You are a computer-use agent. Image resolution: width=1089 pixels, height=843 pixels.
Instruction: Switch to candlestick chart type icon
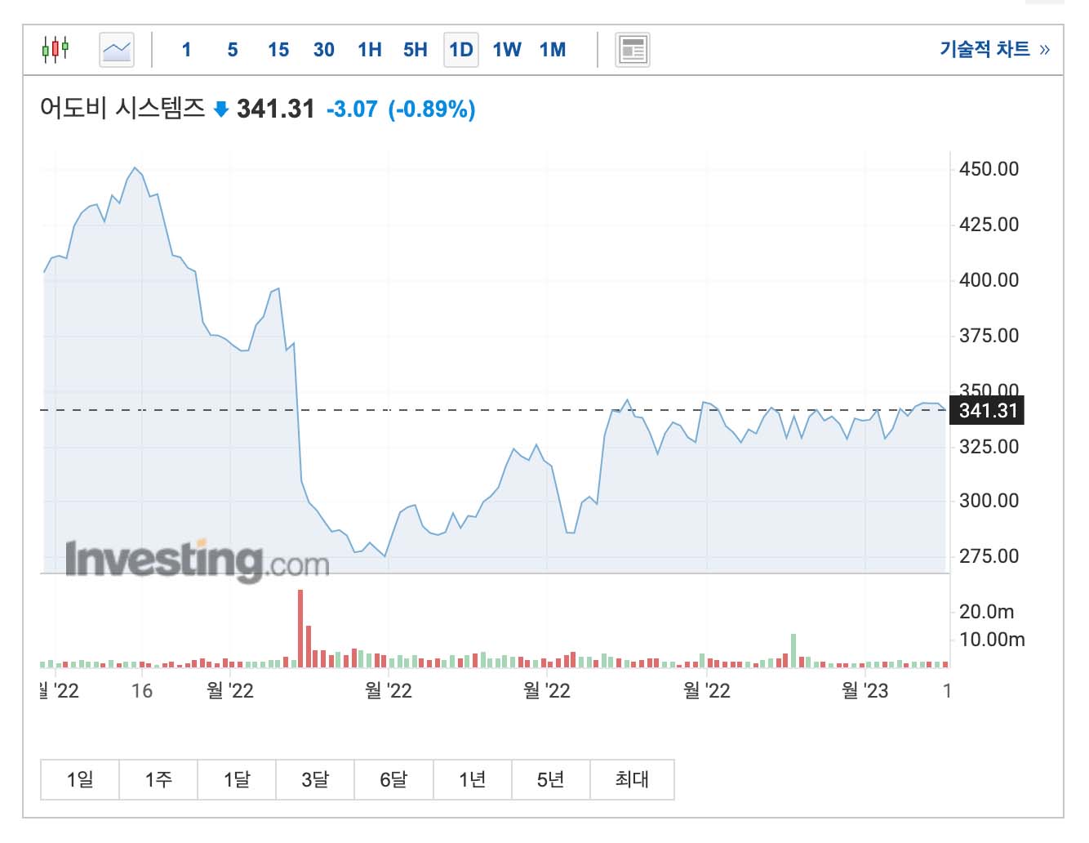pos(56,50)
